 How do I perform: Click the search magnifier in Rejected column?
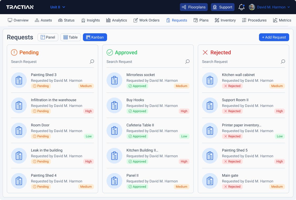[283, 62]
